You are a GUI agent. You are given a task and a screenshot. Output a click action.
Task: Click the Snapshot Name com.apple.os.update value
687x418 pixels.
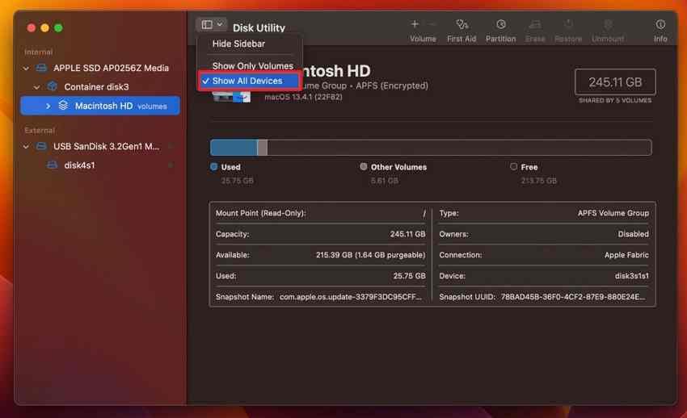pos(351,297)
